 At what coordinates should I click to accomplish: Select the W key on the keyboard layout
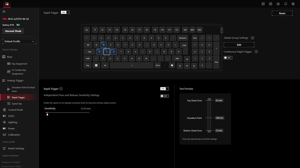(103, 45)
